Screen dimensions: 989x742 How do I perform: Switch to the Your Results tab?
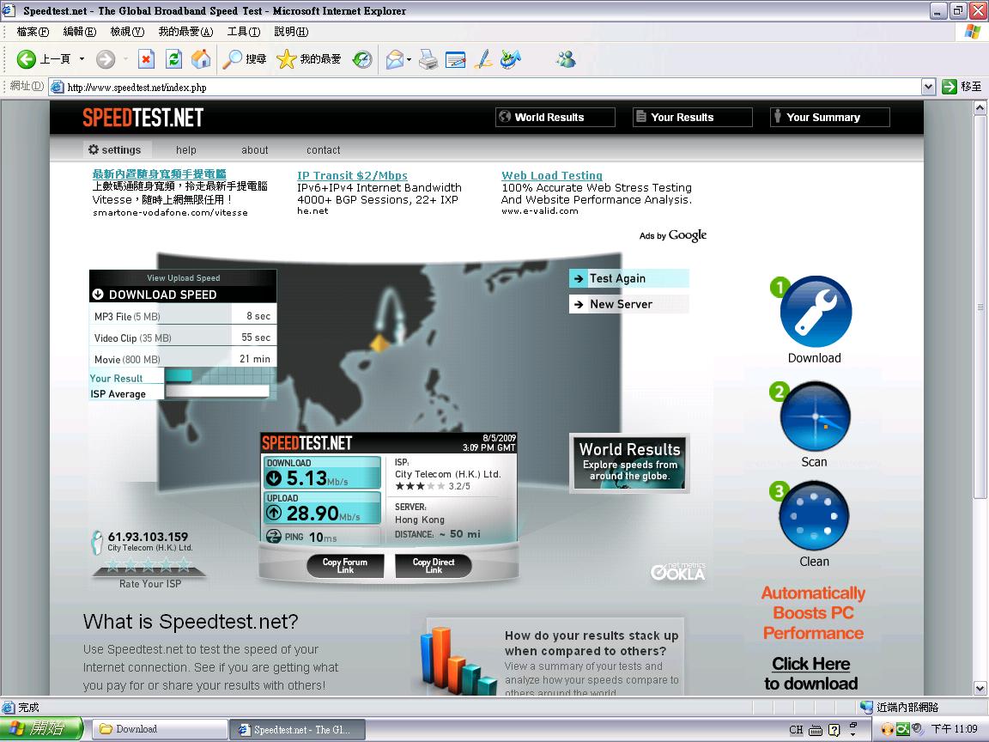tap(693, 118)
